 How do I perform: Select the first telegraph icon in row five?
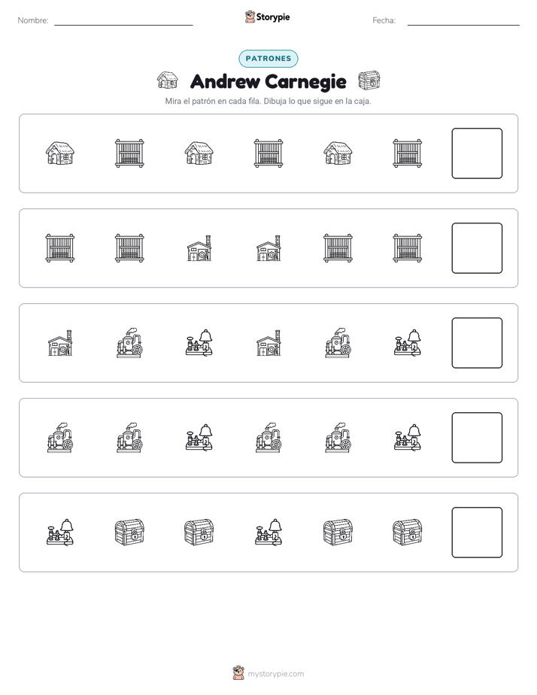click(60, 533)
